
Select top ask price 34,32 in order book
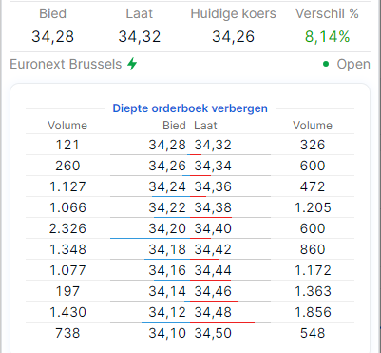tap(213, 145)
